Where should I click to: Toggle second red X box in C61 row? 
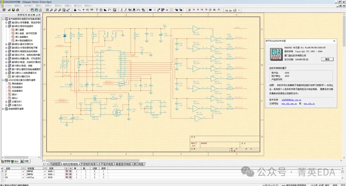[x=70, y=177]
